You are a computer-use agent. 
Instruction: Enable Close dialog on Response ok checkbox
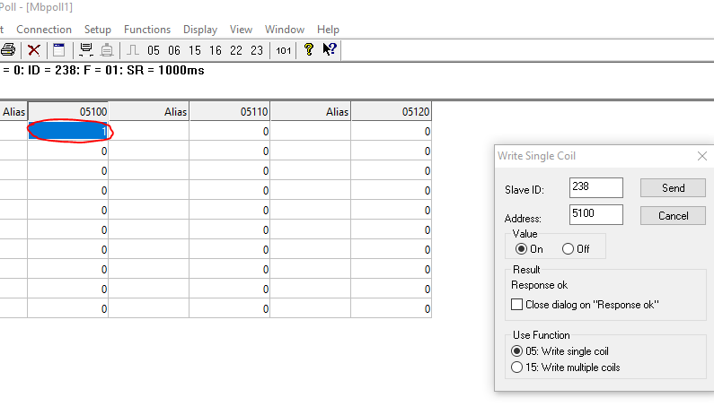[x=516, y=305]
